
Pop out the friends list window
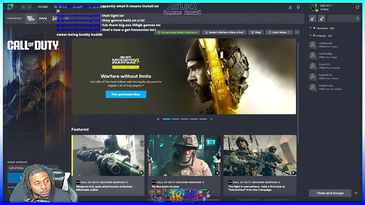pyautogui.click(x=358, y=7)
